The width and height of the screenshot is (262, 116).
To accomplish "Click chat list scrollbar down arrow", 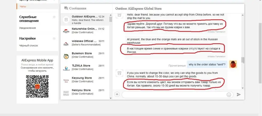I will tap(111, 98).
